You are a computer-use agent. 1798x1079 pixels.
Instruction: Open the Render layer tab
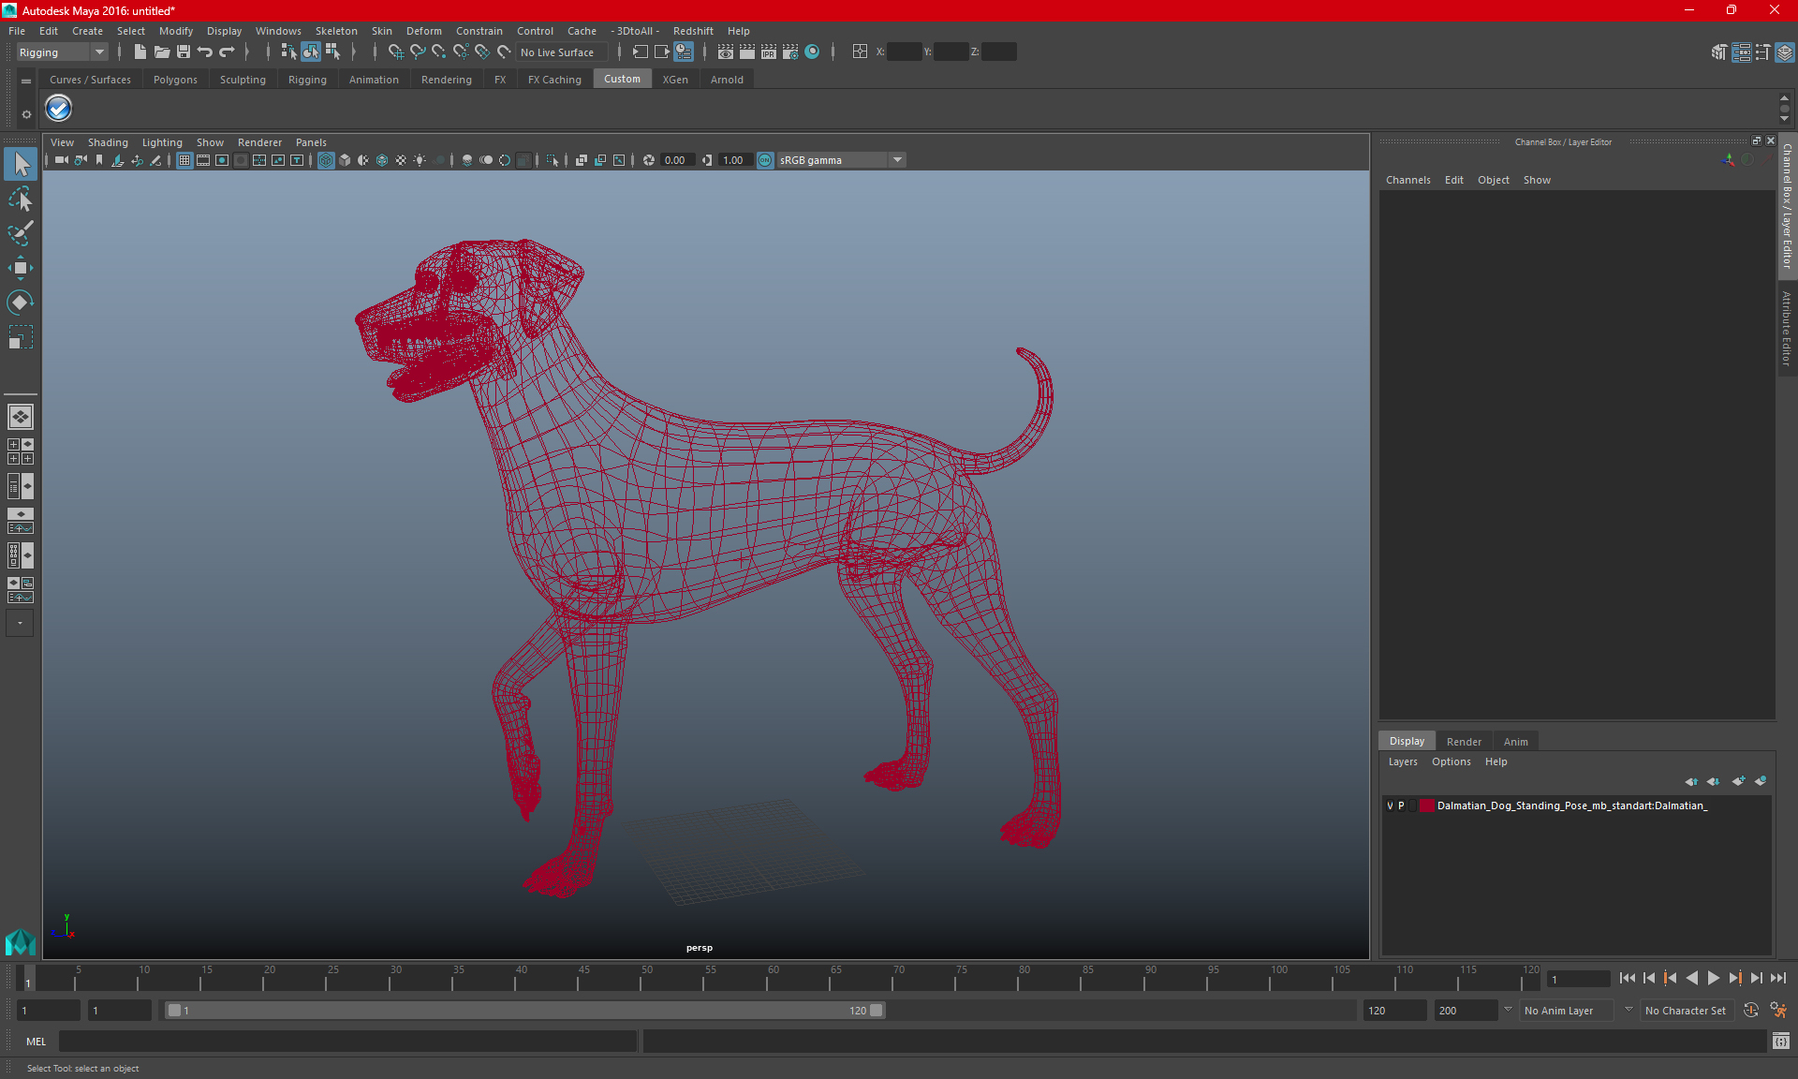(1464, 741)
